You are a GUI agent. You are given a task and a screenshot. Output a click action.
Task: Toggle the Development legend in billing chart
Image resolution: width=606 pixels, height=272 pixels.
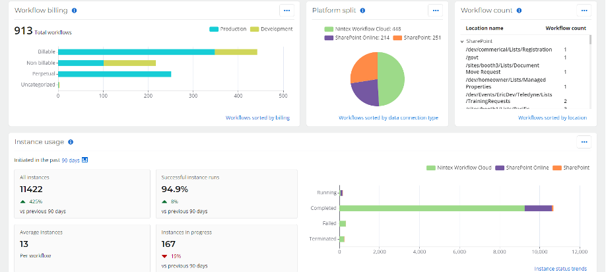pyautogui.click(x=272, y=29)
